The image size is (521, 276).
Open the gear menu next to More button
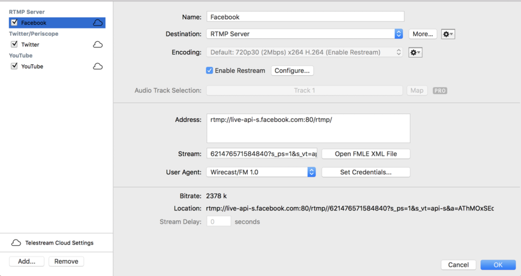pyautogui.click(x=448, y=34)
